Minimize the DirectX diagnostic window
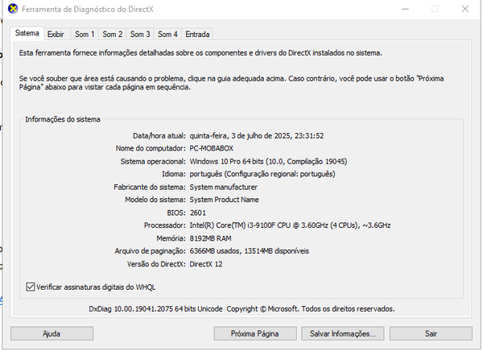 406,9
